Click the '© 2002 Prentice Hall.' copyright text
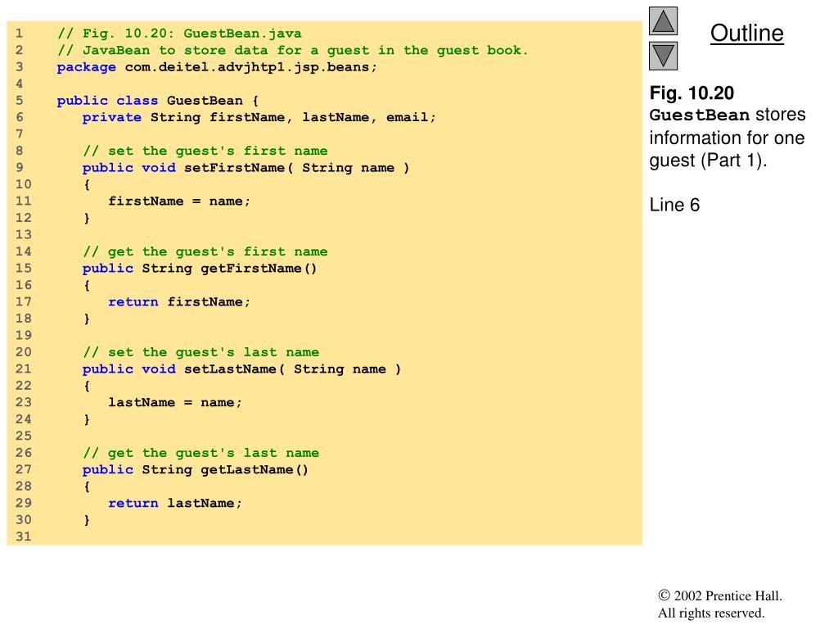Screen dimensions: 838x629 [720, 596]
